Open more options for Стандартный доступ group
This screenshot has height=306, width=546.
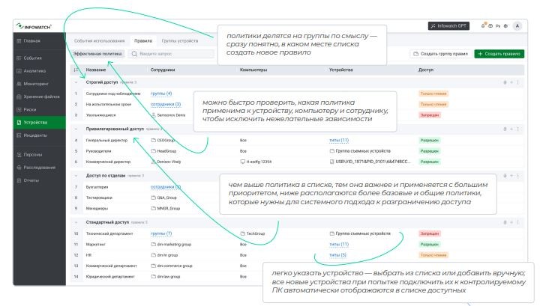tap(517, 222)
